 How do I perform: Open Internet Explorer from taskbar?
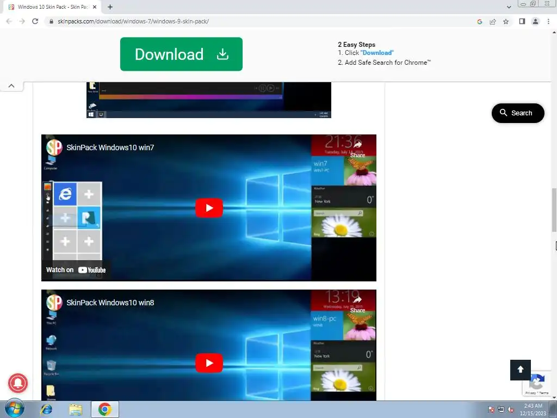click(46, 409)
